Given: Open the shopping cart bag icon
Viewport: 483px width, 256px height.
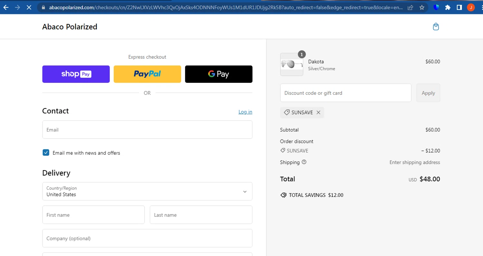Looking at the screenshot, I should pyautogui.click(x=436, y=26).
